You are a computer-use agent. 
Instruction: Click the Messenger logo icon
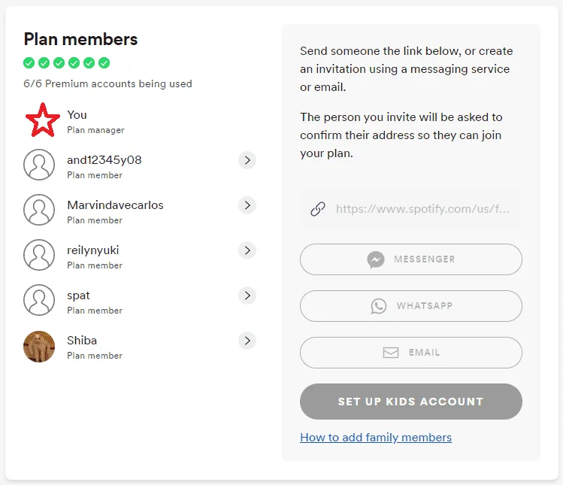pos(376,259)
